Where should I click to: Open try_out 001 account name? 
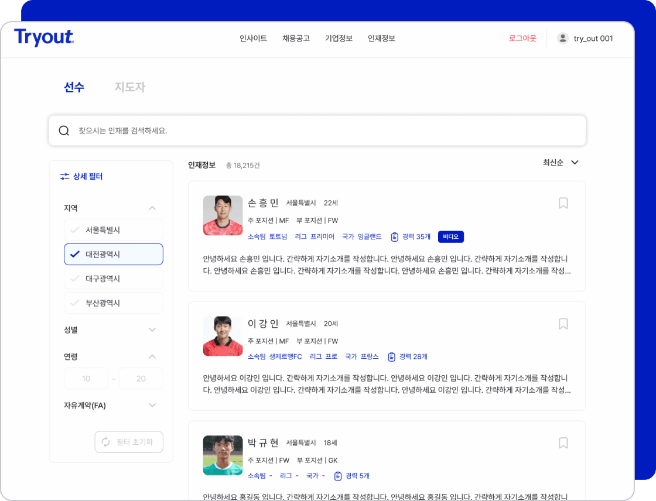(593, 39)
